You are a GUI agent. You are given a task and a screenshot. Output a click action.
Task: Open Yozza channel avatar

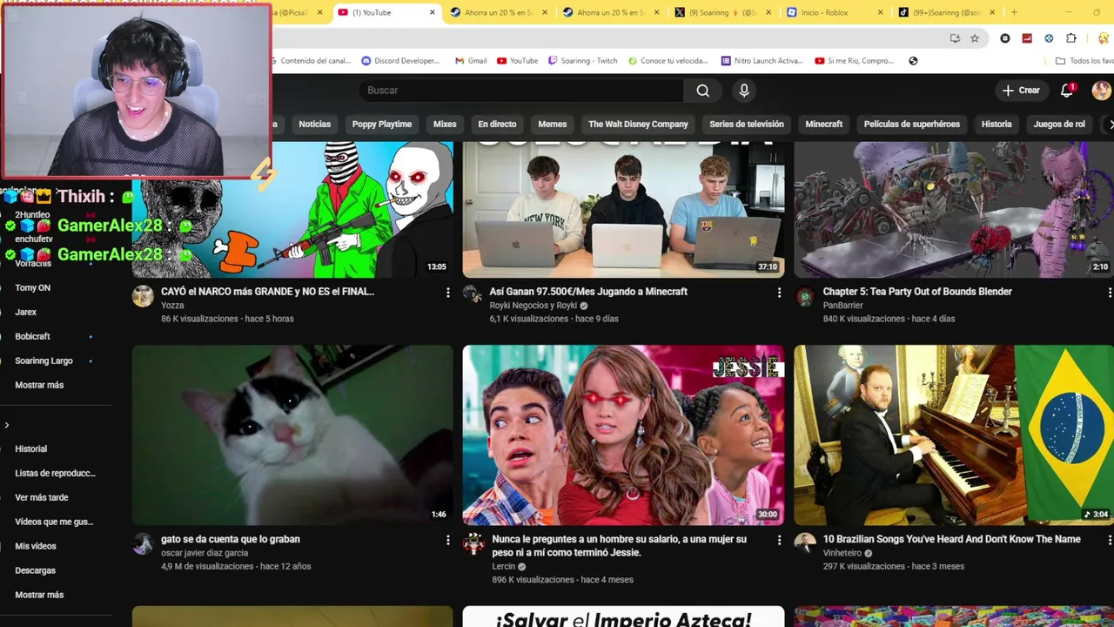[143, 296]
